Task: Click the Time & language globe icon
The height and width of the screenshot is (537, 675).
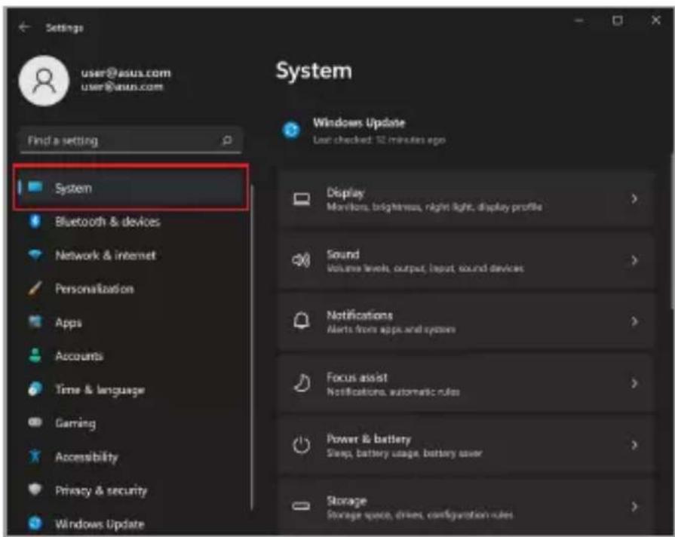Action: [x=35, y=389]
